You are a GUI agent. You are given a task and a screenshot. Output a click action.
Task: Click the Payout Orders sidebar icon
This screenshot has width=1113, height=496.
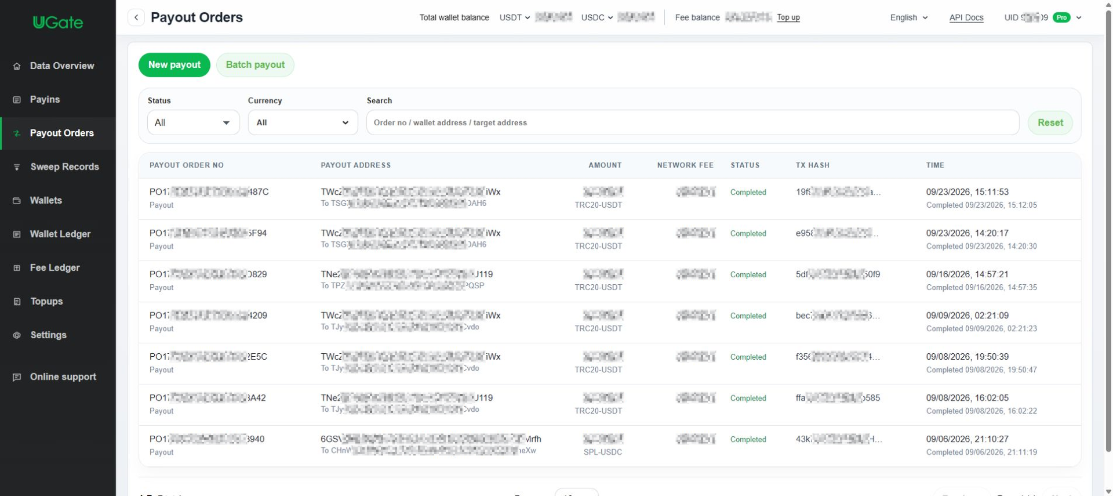(17, 133)
